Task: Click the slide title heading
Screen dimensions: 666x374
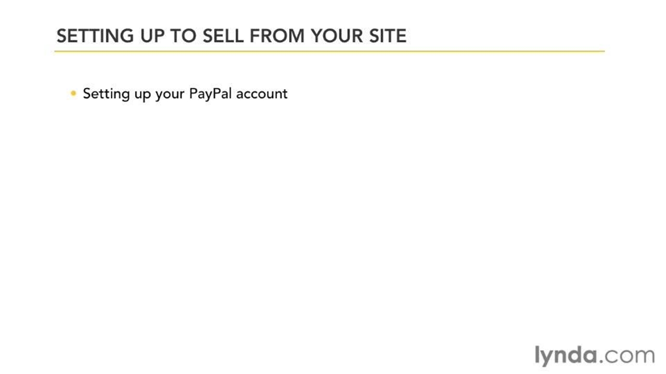Action: click(231, 36)
